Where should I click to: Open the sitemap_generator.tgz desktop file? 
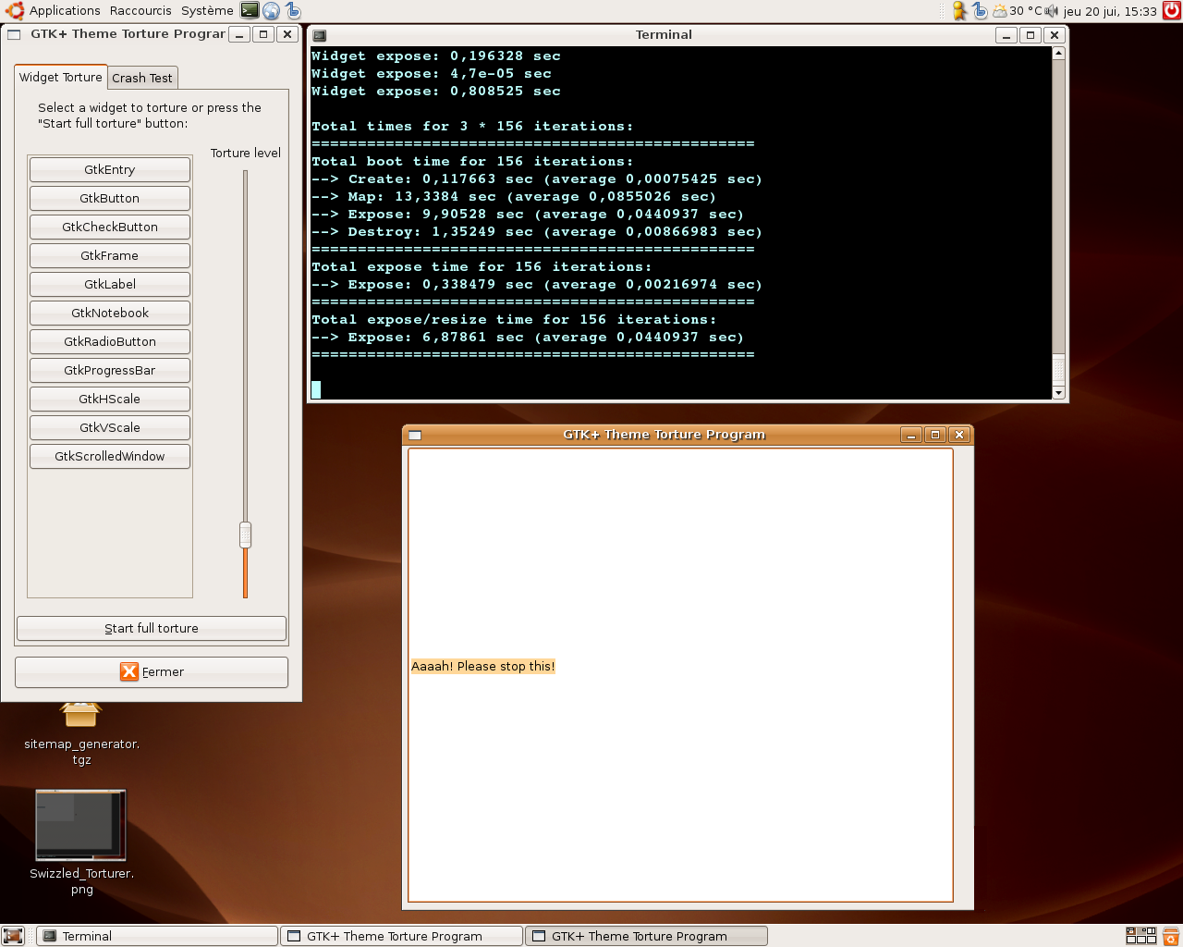pyautogui.click(x=81, y=717)
